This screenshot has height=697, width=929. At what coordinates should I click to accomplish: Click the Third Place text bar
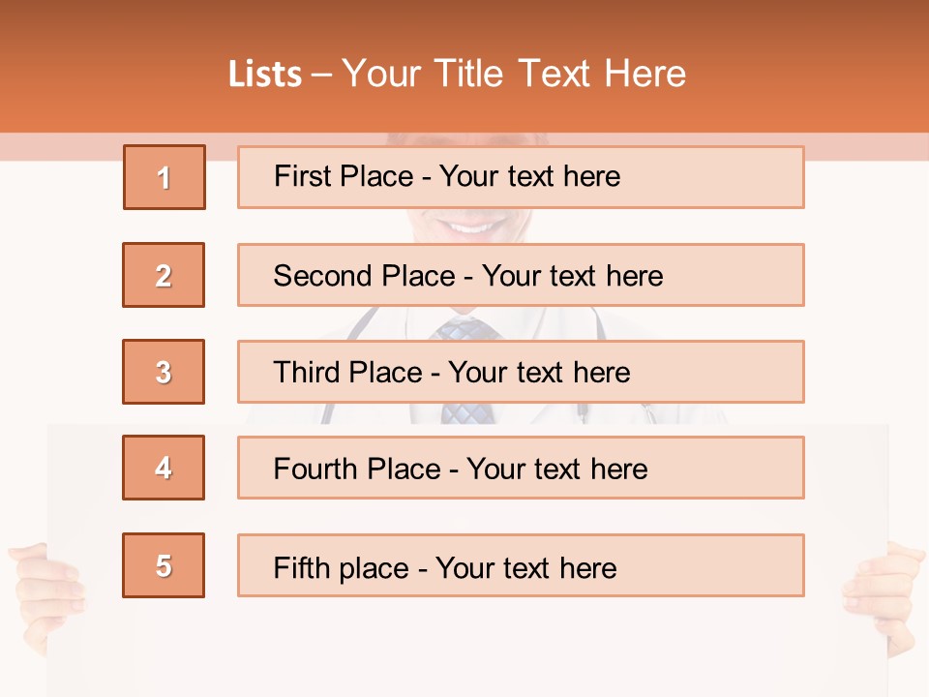coord(521,372)
